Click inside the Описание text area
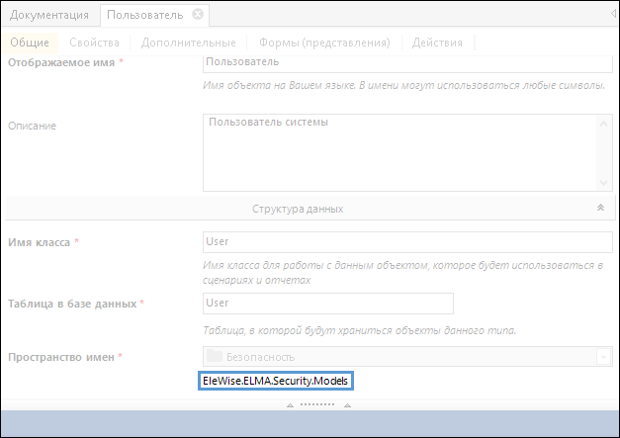The height and width of the screenshot is (438, 620). click(399, 151)
